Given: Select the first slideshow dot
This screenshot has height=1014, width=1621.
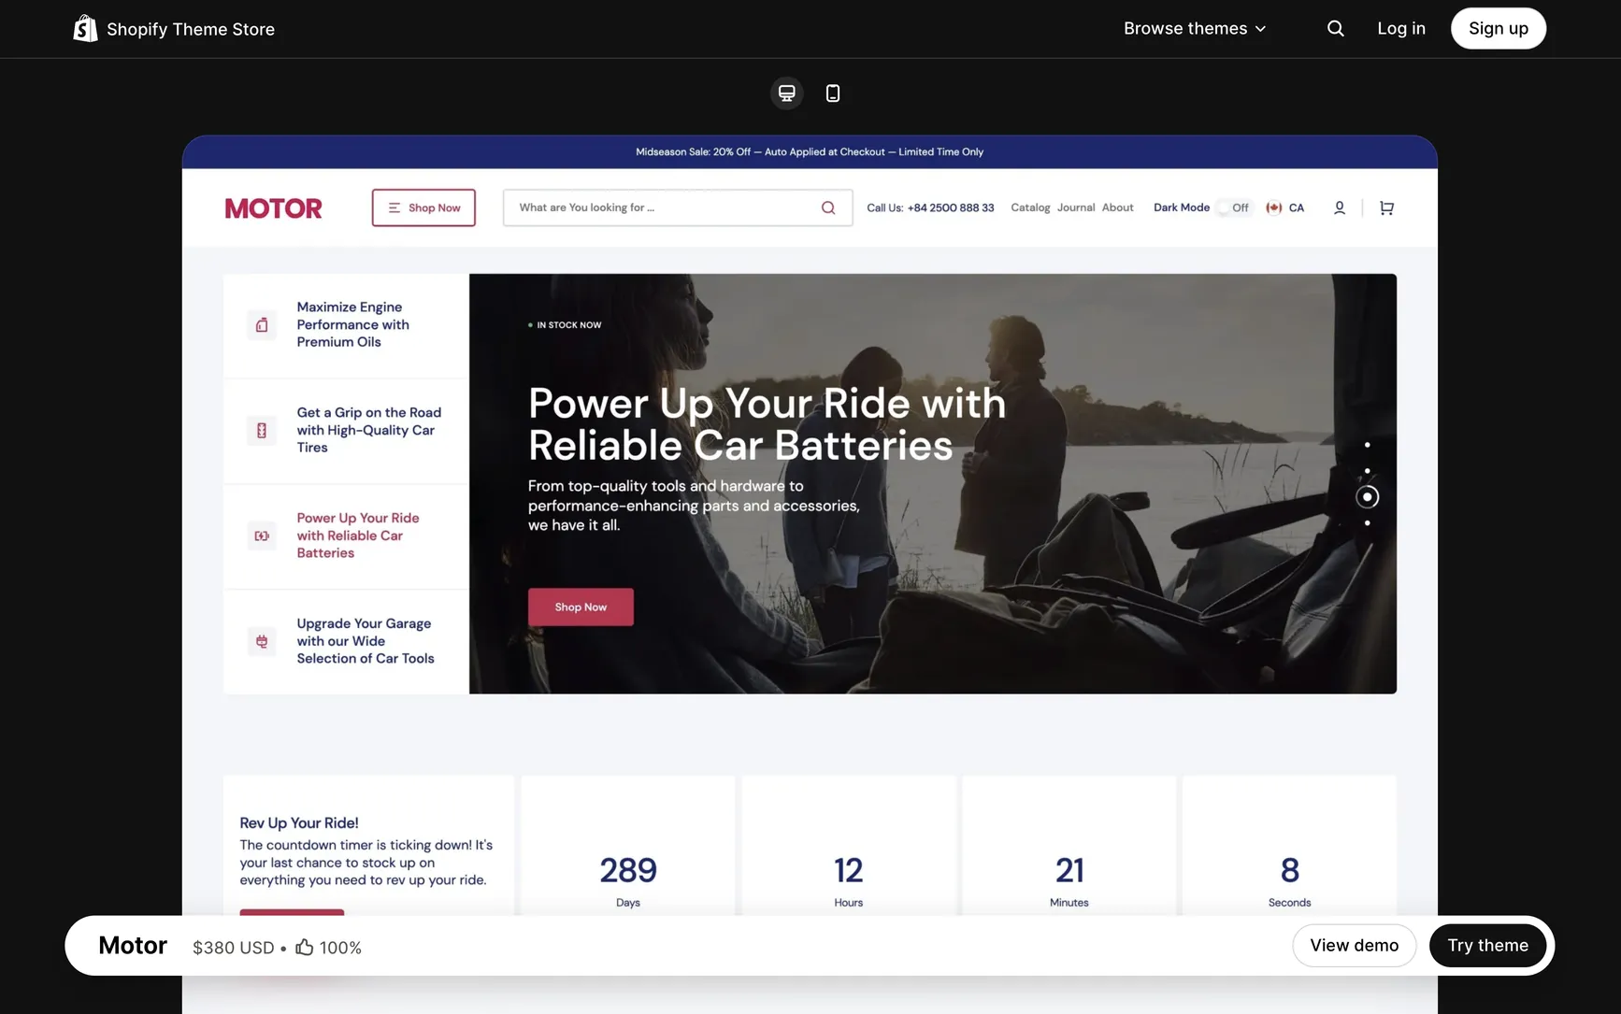Looking at the screenshot, I should click(x=1367, y=445).
